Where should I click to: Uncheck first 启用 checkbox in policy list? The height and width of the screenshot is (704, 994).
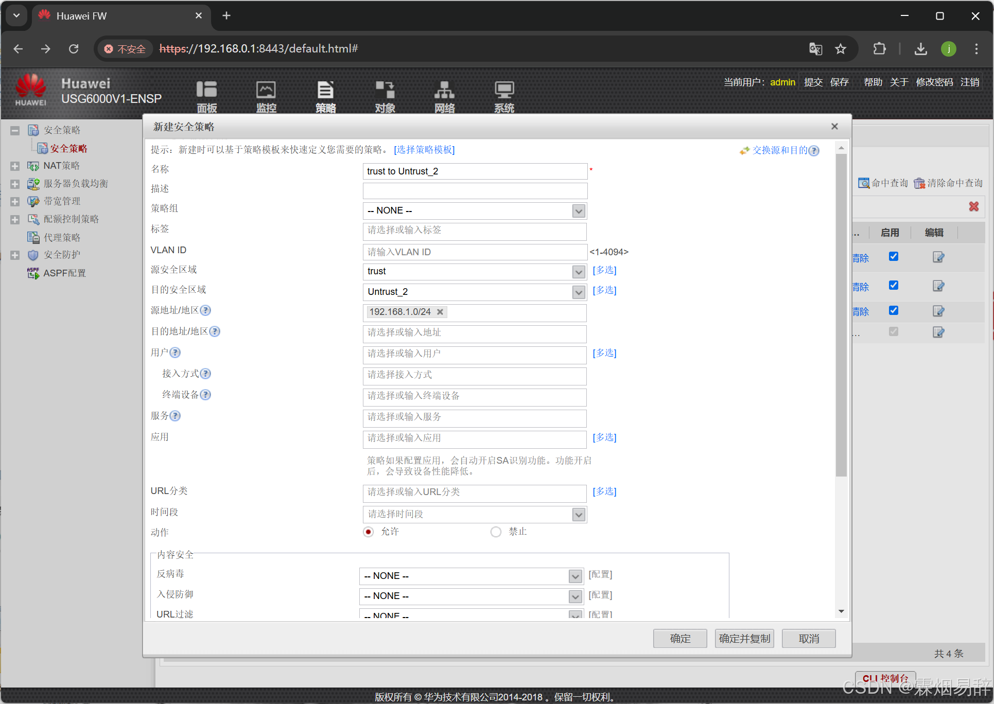pyautogui.click(x=894, y=256)
